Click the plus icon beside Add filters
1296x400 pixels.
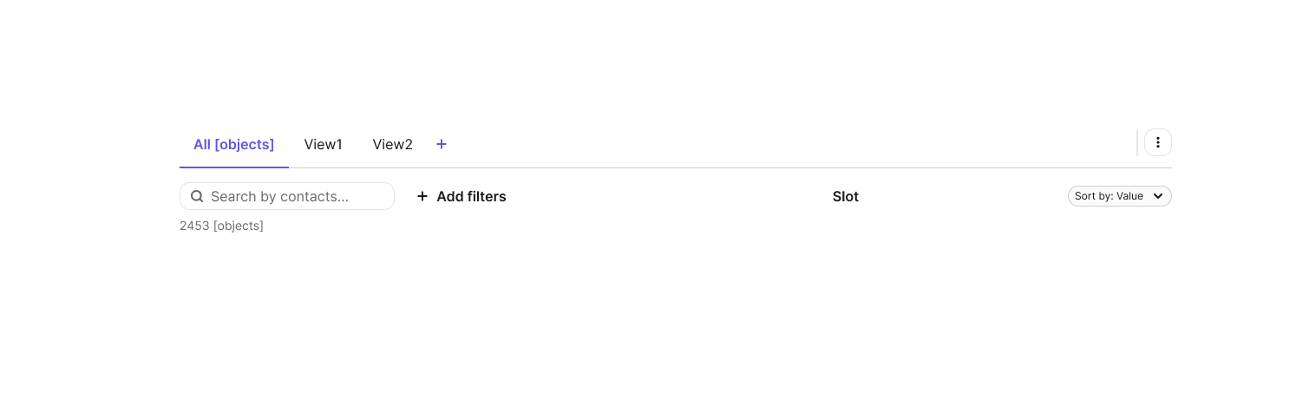click(x=422, y=196)
